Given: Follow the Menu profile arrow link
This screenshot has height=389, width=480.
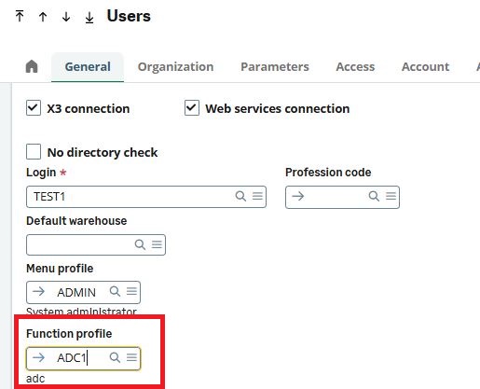Looking at the screenshot, I should tap(39, 292).
